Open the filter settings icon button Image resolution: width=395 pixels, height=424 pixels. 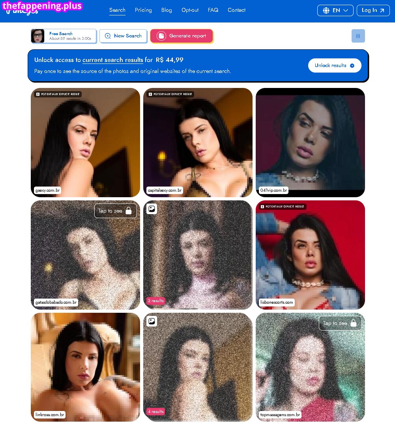pos(358,36)
